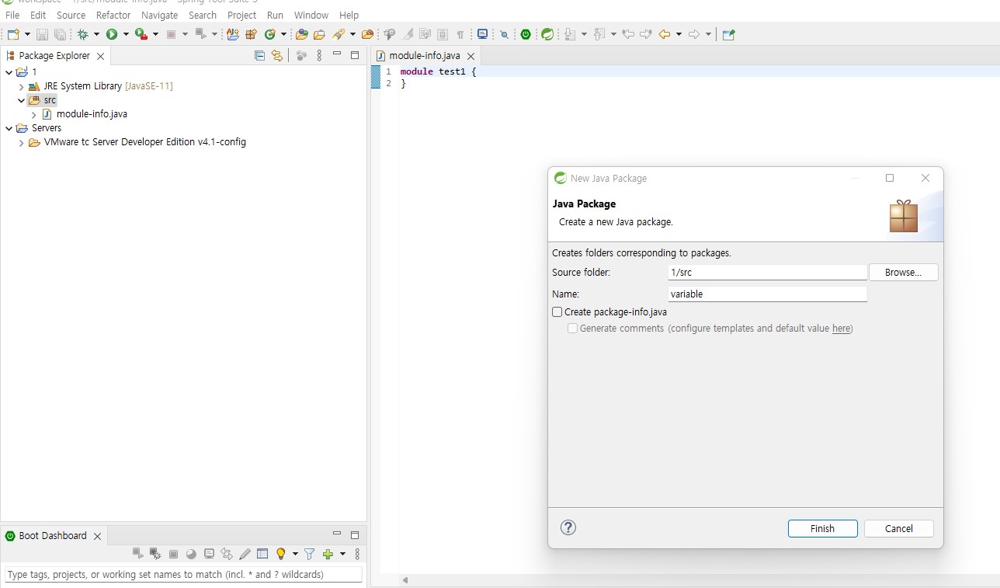Viewport: 1000px width, 588px height.
Task: Open the New file dropdown arrow
Action: pos(27,34)
